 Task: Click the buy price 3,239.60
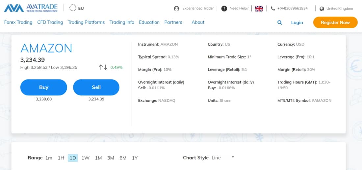[44, 99]
